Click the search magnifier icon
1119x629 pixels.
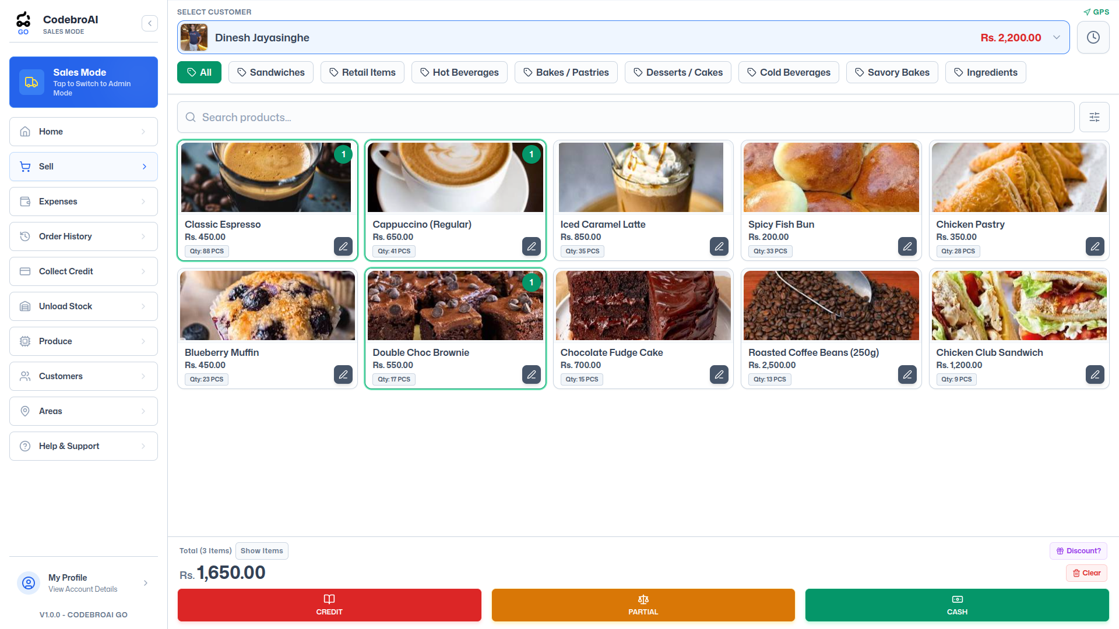click(191, 117)
